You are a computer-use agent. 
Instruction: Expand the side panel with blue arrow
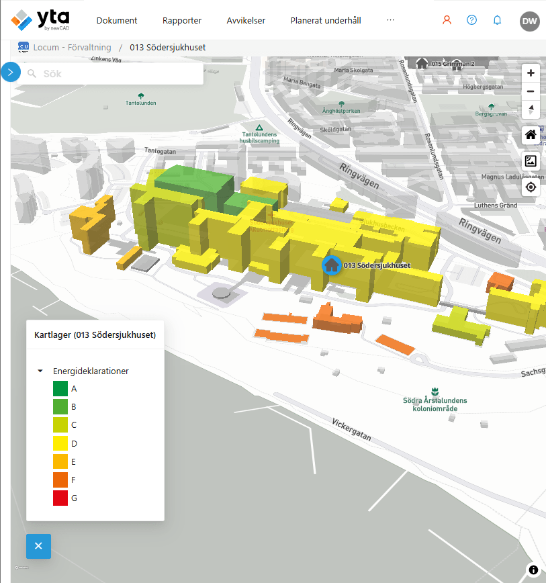(x=10, y=72)
